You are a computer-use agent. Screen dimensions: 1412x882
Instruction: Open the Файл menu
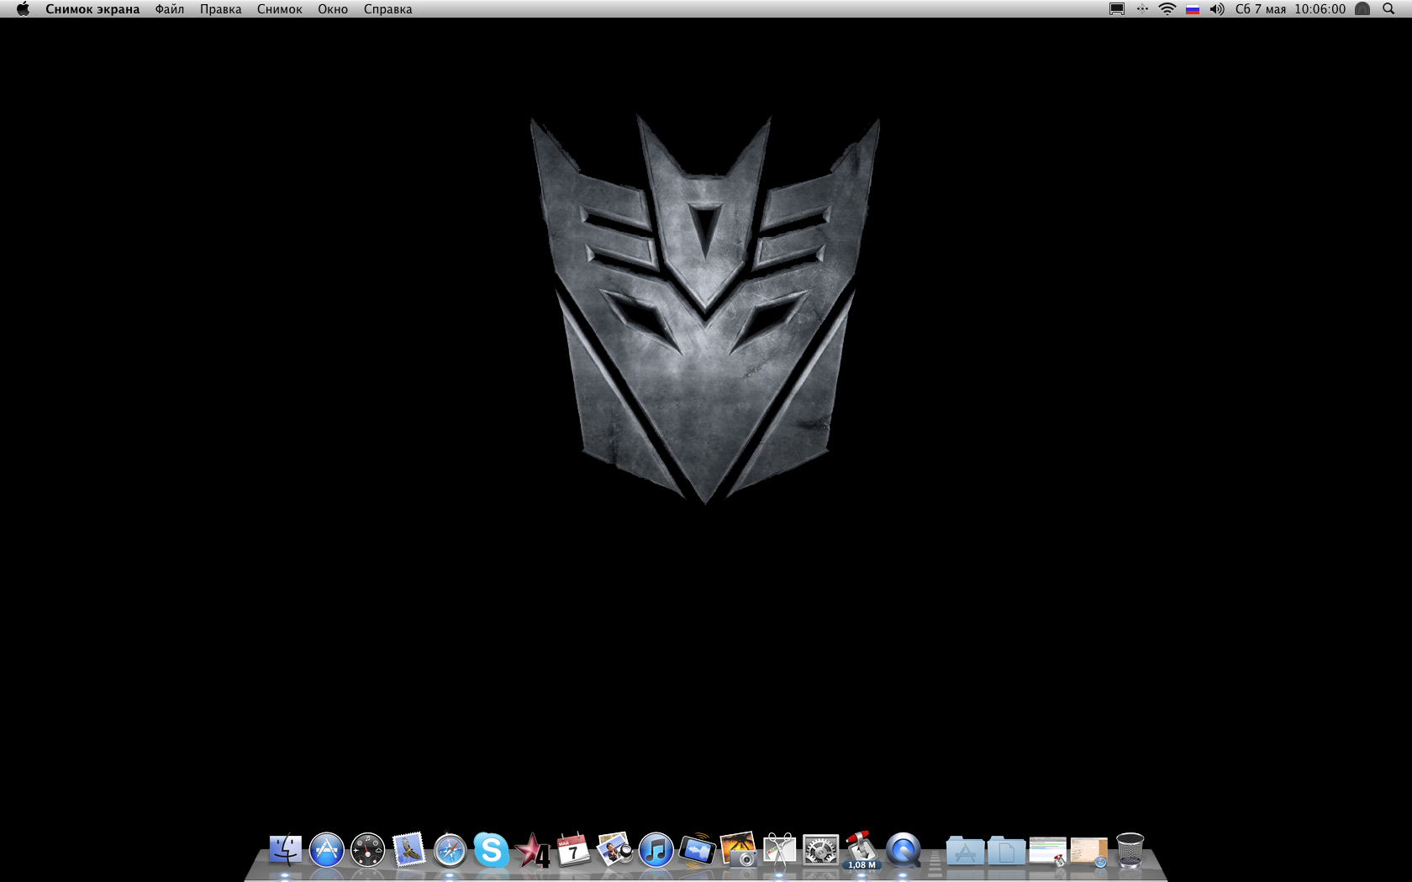pos(170,9)
